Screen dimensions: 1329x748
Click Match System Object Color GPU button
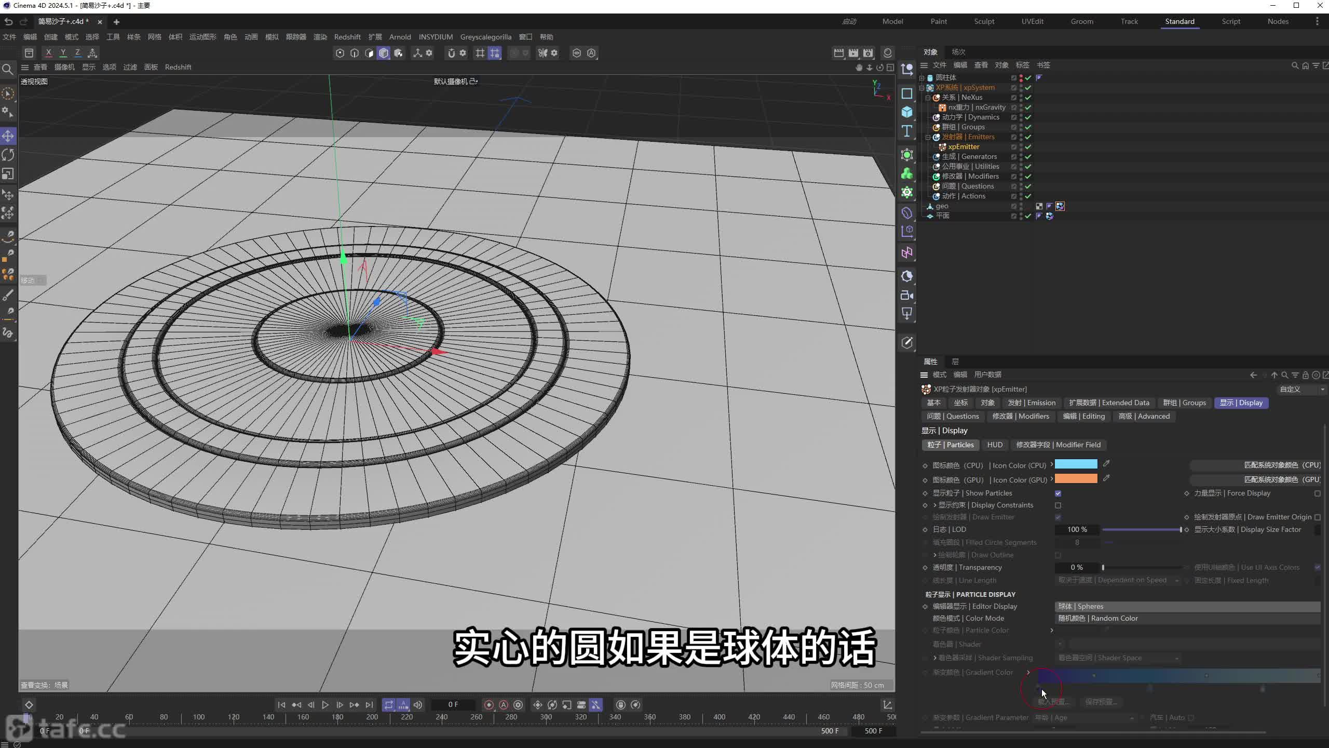point(1255,479)
